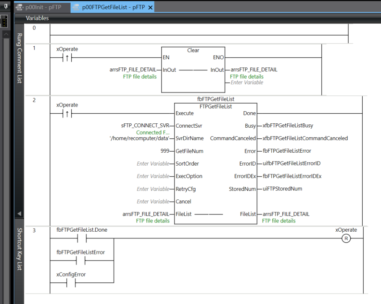Collapse the side panel using the left arrow
Viewport: 381px width, 304px height.
pos(19,213)
